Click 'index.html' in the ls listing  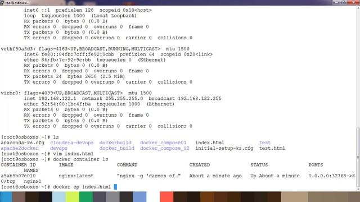210,143
